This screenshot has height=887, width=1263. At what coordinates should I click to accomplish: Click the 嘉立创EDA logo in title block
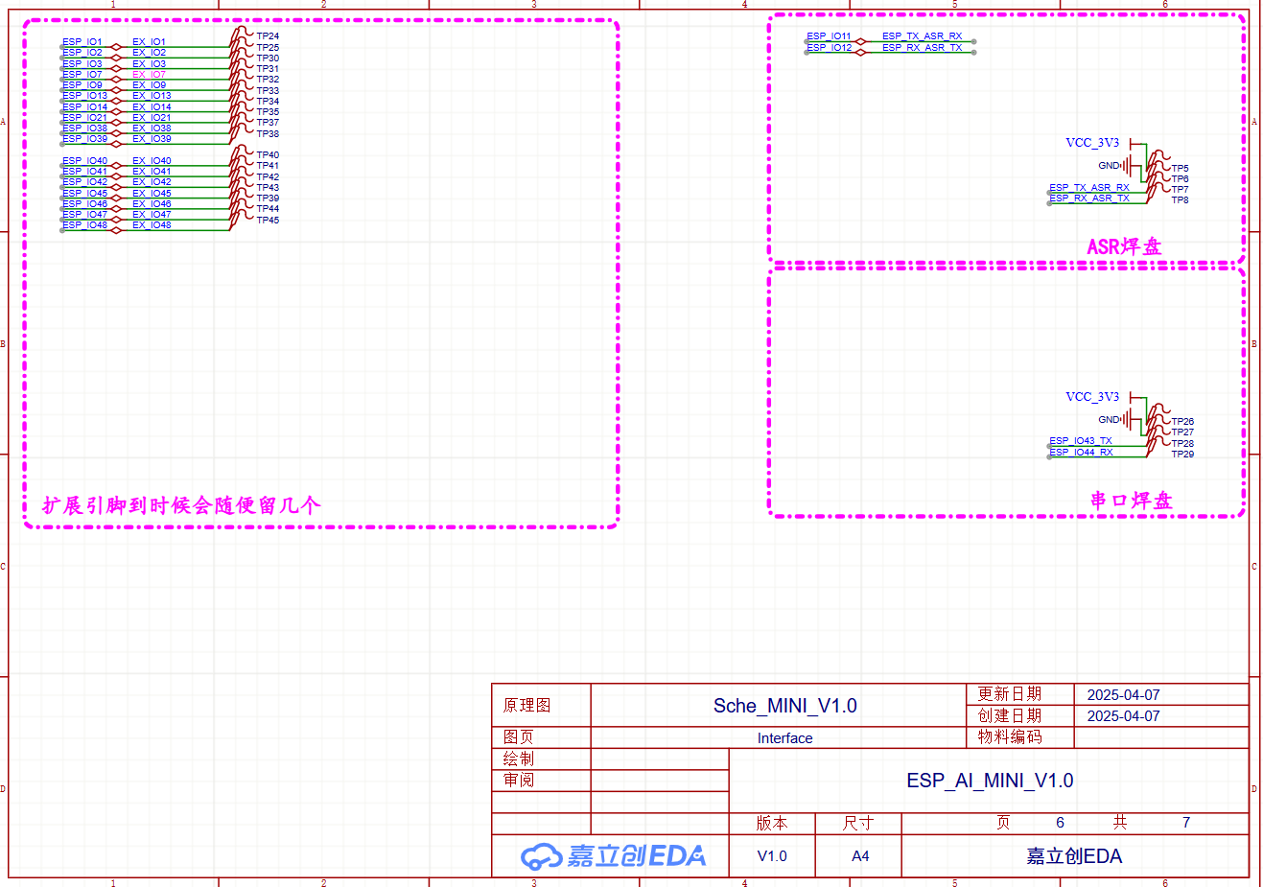[x=614, y=855]
